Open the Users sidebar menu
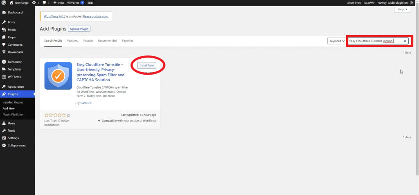This screenshot has width=419, height=195. tap(17, 123)
